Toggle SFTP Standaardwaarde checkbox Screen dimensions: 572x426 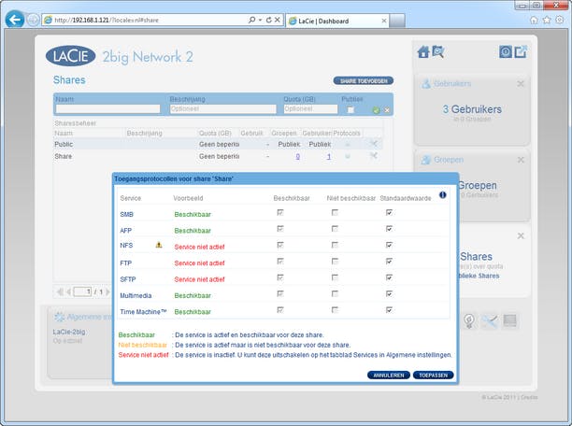[x=389, y=277]
